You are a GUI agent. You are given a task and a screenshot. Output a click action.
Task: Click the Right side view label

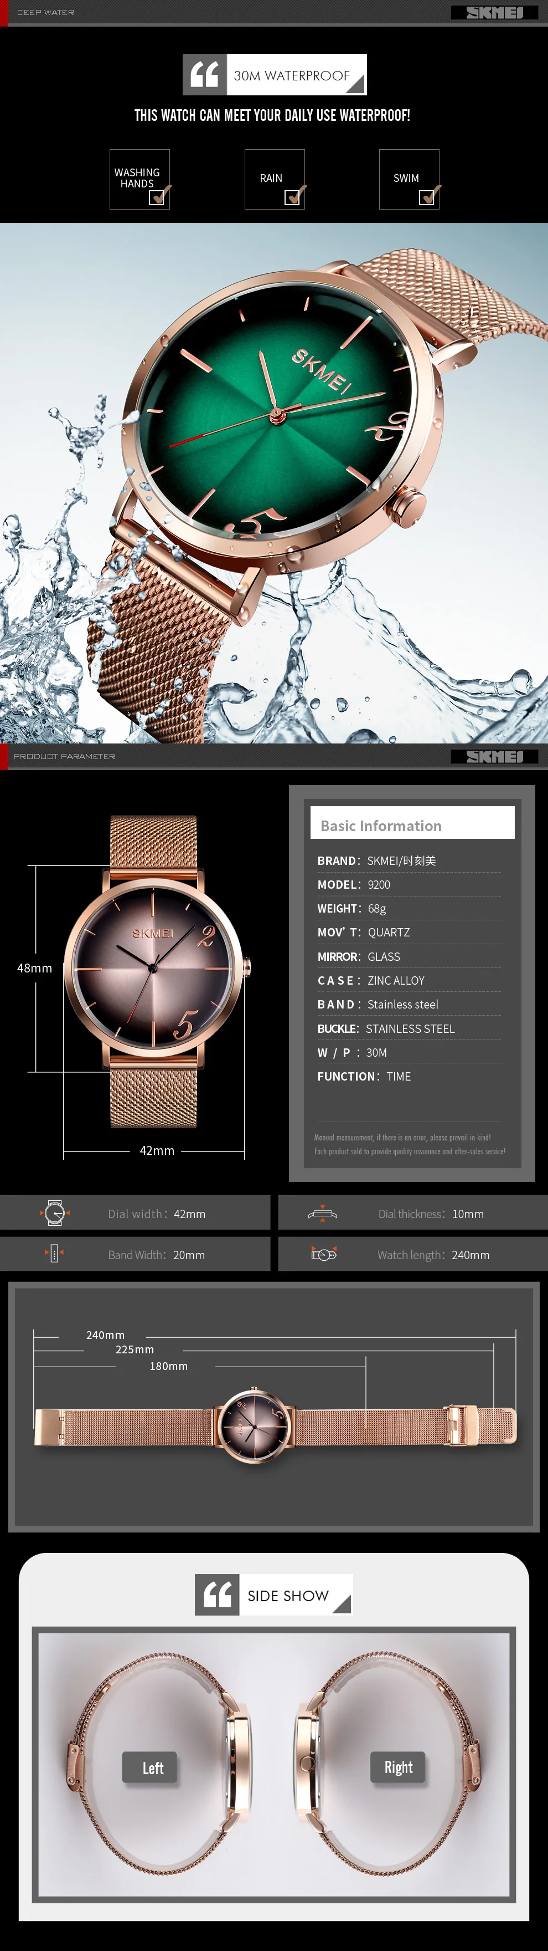tap(397, 1767)
